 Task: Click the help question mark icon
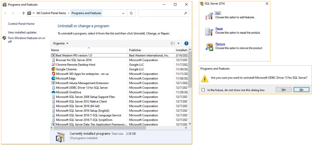(x=186, y=44)
